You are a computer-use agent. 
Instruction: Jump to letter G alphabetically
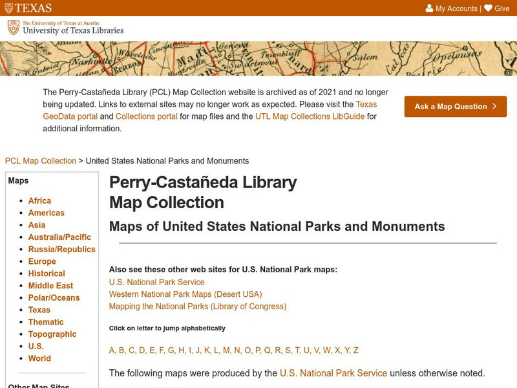coord(171,350)
